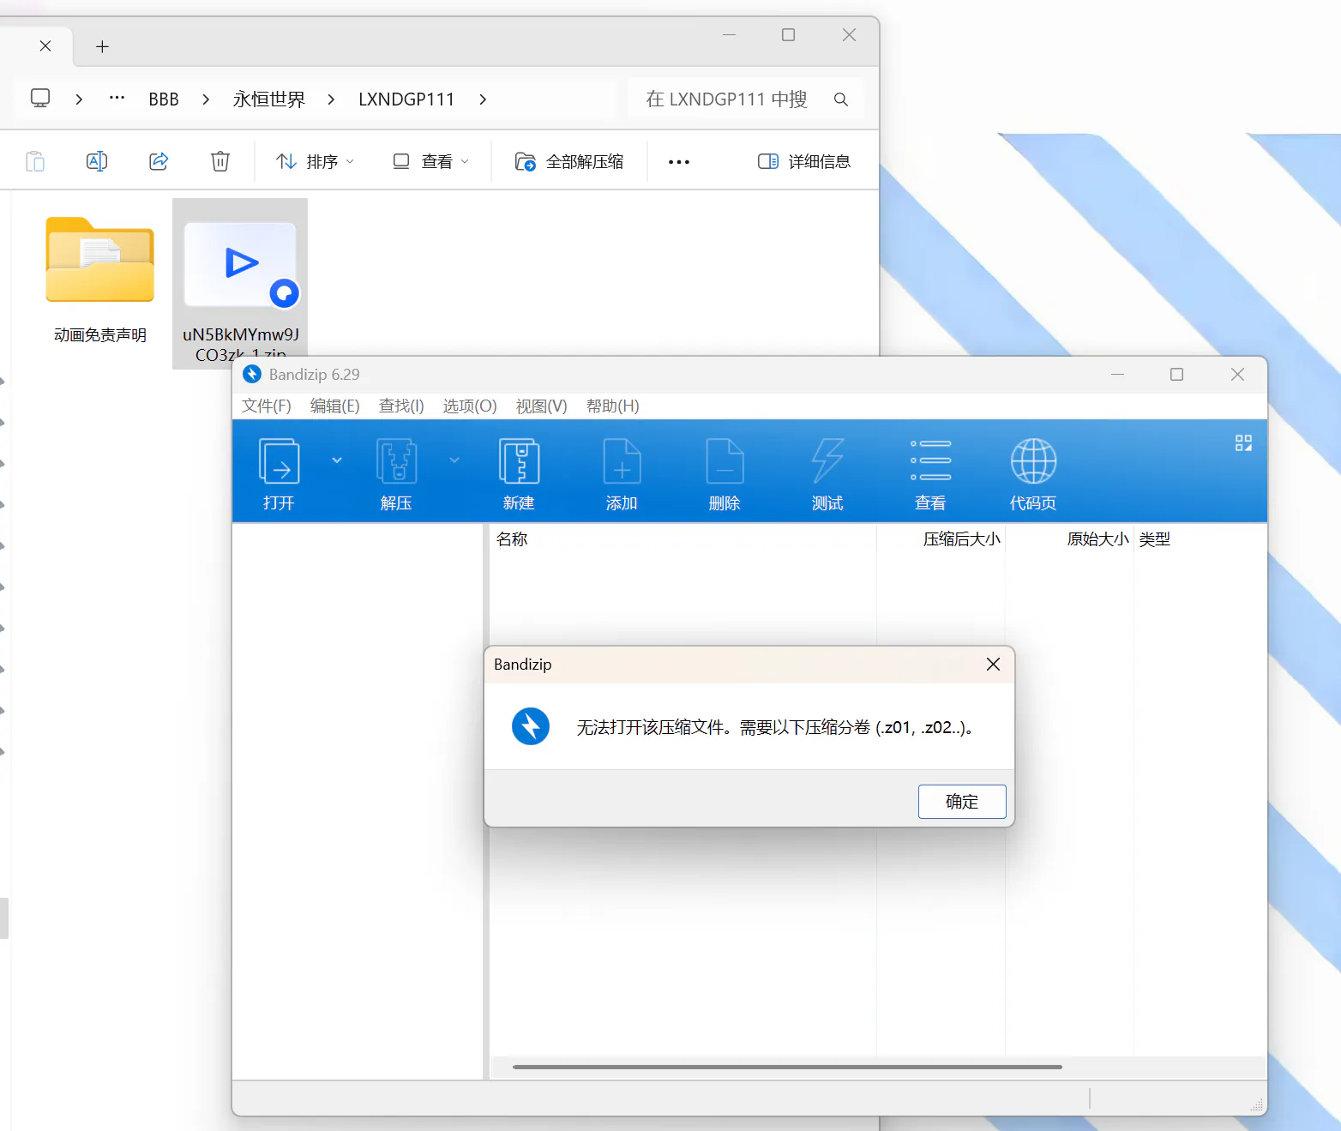Toggle the 详细信息 details pane
The height and width of the screenshot is (1131, 1341).
click(x=804, y=161)
